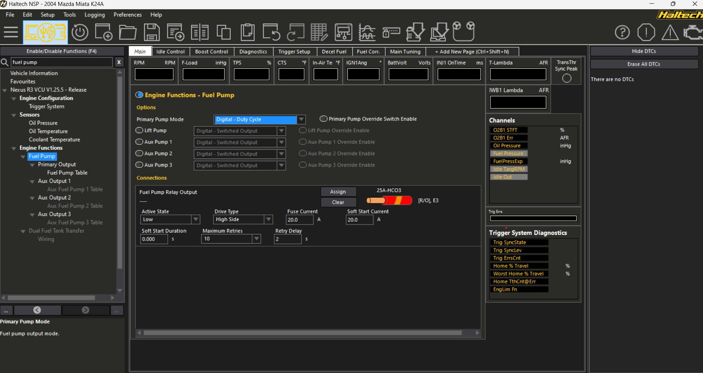Image resolution: width=703 pixels, height=373 pixels.
Task: Enable the Aux Pump 1 option
Action: (x=139, y=142)
